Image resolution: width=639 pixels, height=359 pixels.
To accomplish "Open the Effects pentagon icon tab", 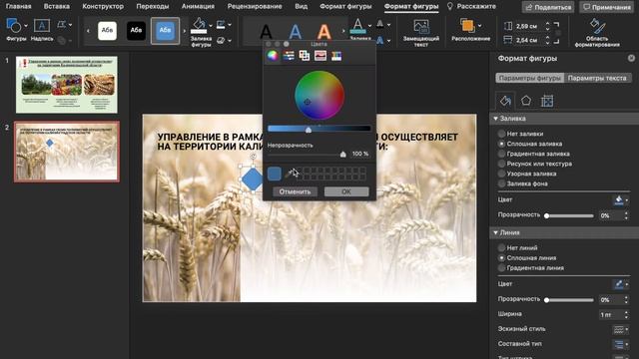I will 526,101.
